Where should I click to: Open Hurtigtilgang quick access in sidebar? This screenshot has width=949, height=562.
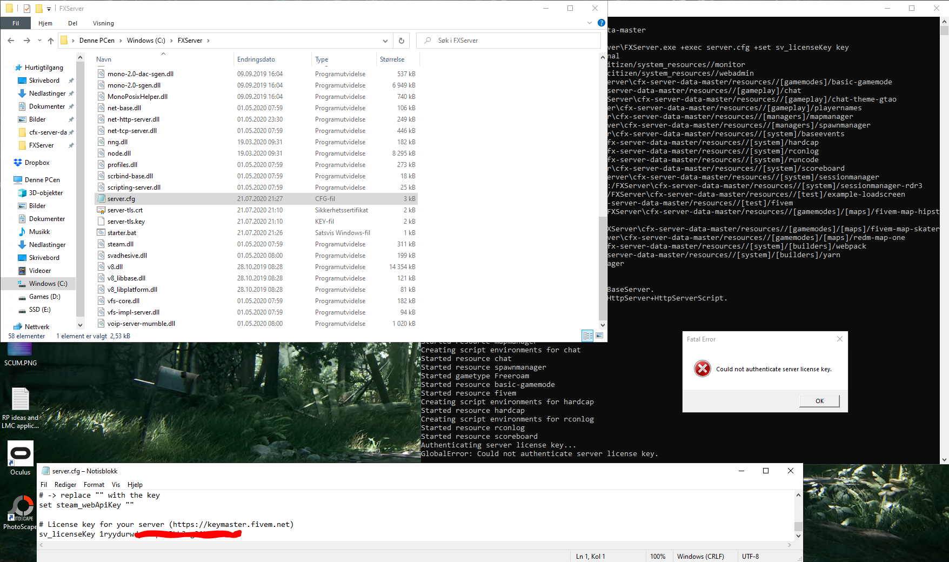click(x=44, y=68)
